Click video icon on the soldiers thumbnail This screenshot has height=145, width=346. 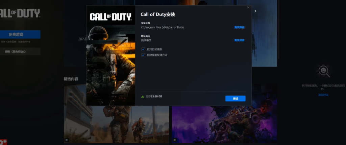pos(67,140)
